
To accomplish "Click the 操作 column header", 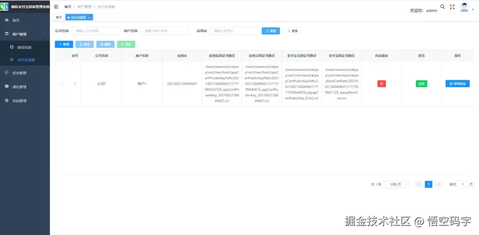I will point(457,56).
